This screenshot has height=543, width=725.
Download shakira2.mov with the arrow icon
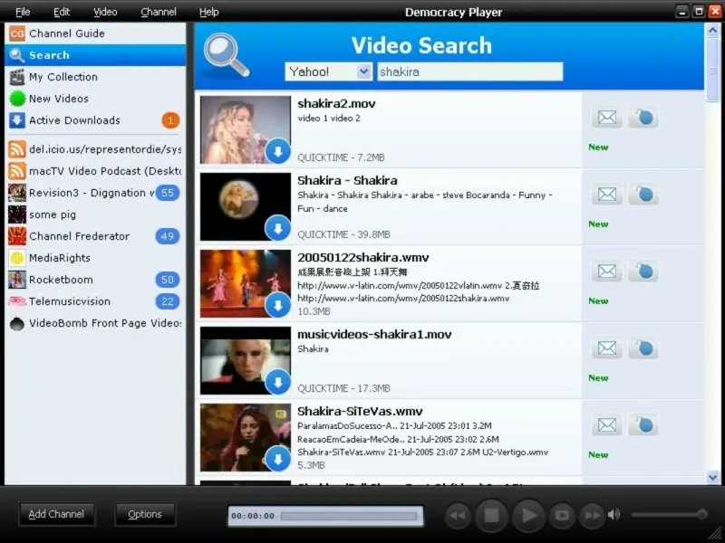pos(278,151)
